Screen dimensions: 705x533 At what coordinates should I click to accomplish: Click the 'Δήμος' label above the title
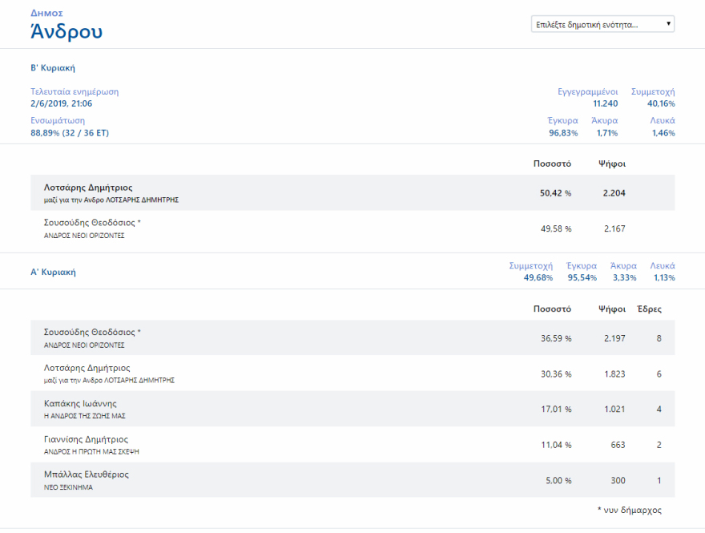click(46, 13)
